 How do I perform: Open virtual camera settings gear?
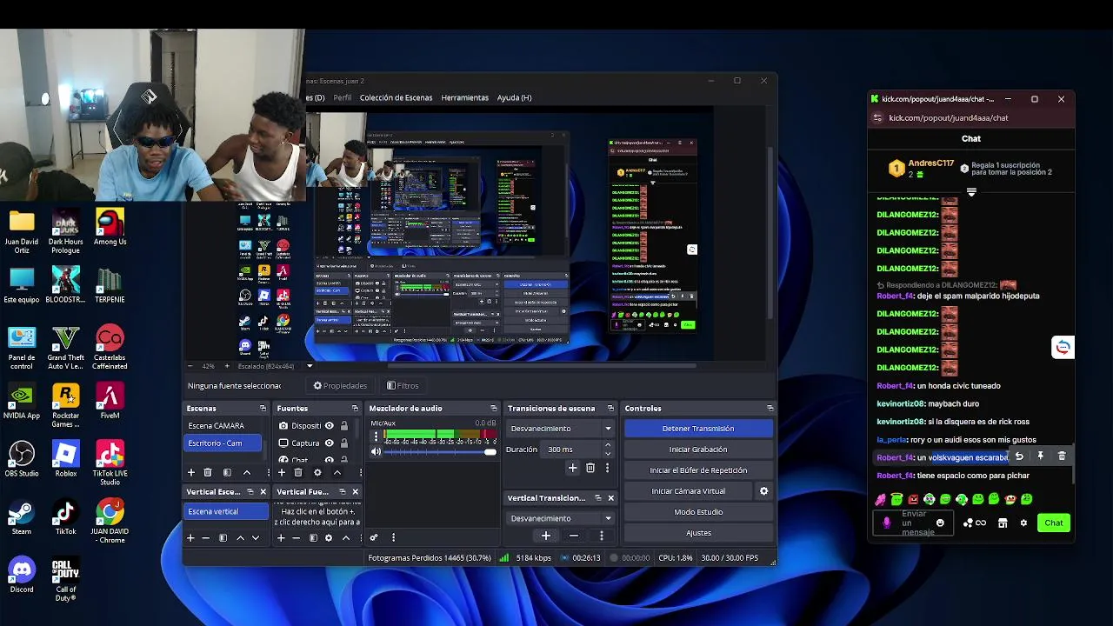[763, 491]
